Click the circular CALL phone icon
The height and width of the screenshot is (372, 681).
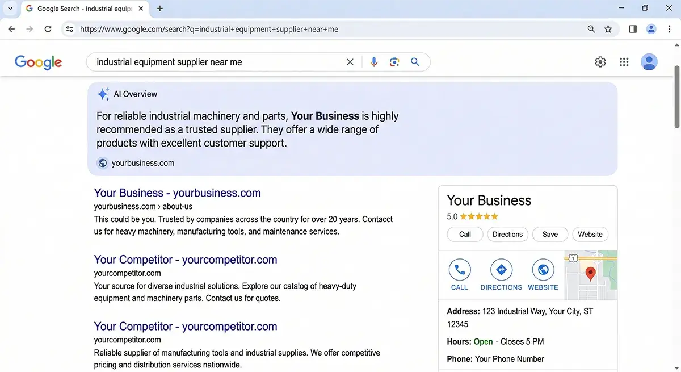click(459, 269)
